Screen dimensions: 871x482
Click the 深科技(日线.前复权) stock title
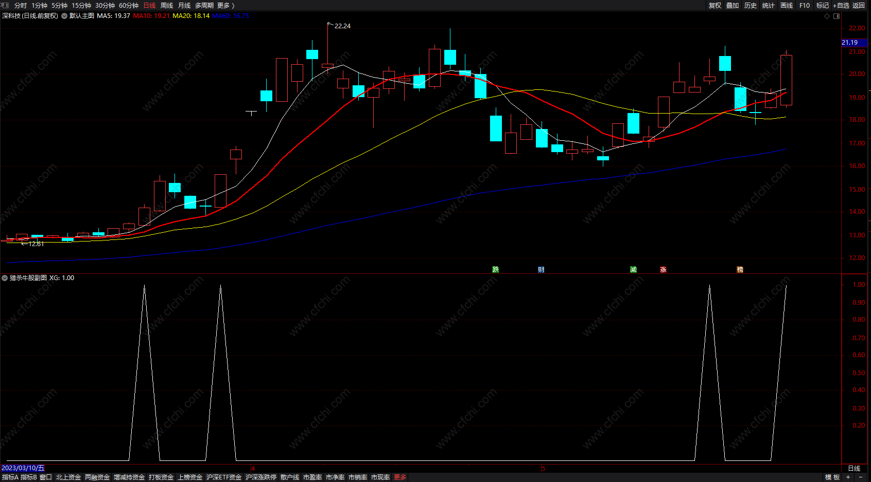30,16
